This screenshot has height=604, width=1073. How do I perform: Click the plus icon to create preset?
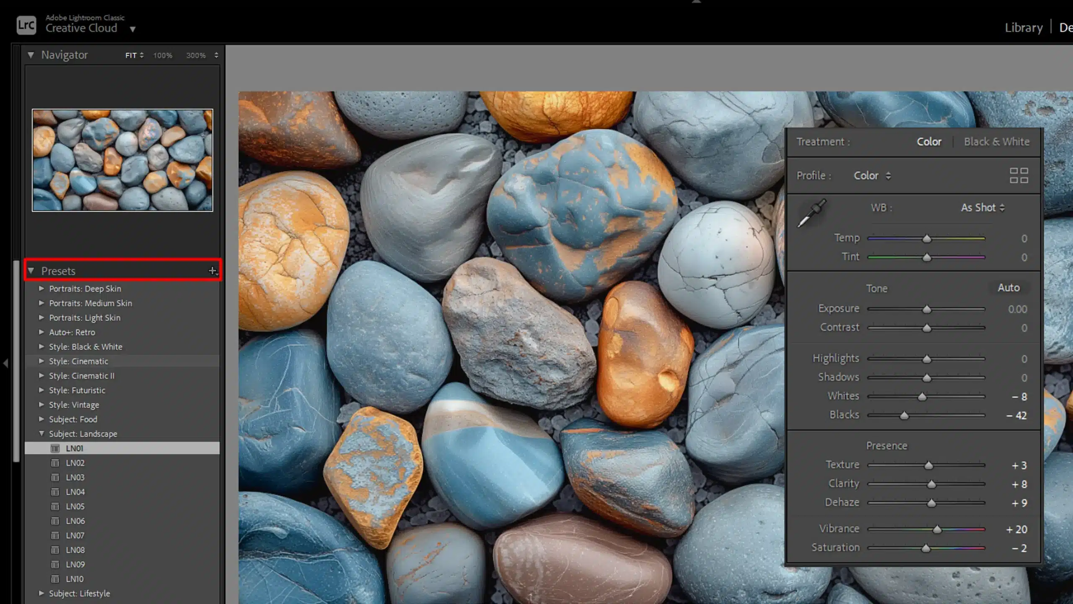point(213,271)
